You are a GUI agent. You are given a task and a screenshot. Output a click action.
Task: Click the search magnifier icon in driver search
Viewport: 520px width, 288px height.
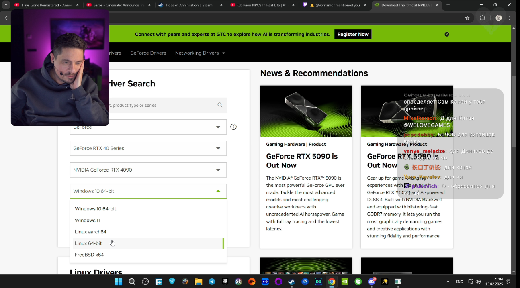point(220,105)
